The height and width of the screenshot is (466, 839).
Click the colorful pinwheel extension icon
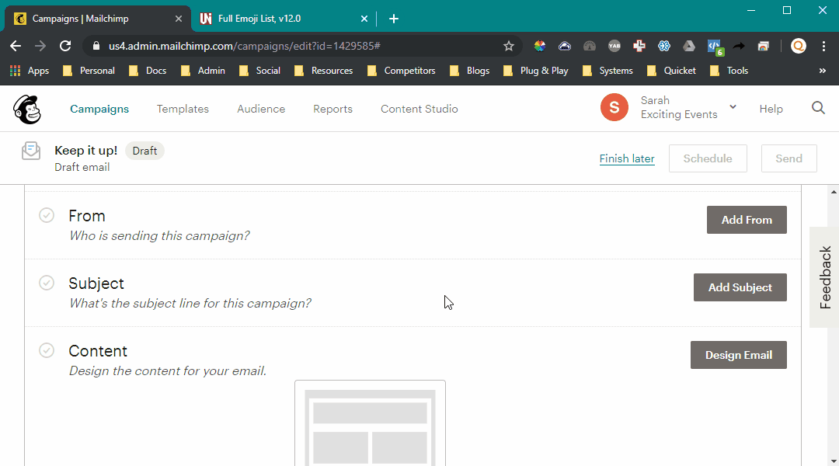click(x=539, y=46)
